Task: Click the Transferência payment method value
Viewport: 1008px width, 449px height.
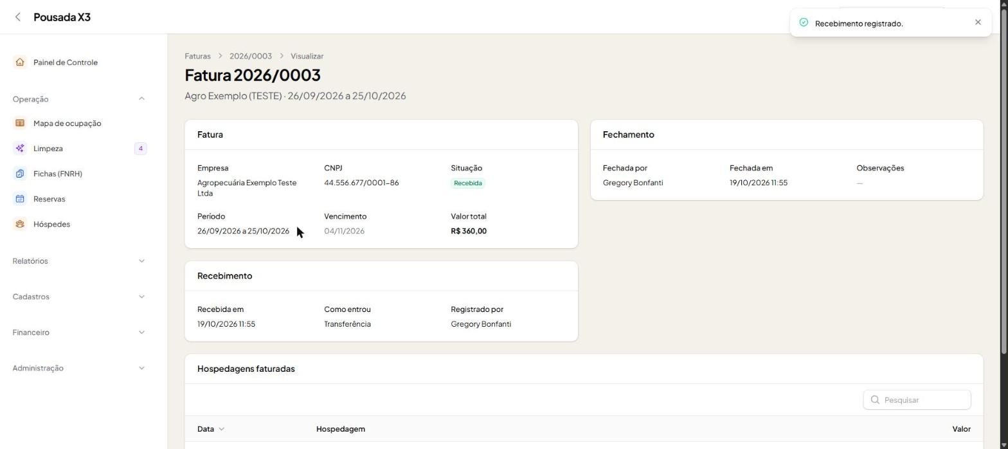Action: (347, 324)
